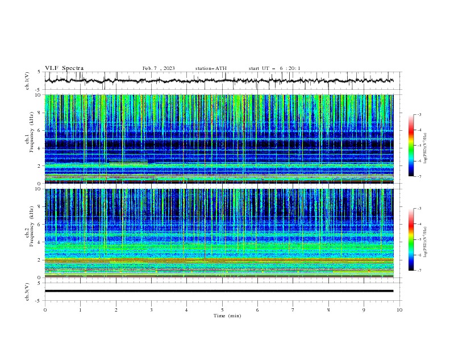Click the "7" tick on the Time axis
The width and height of the screenshot is (450, 348).
point(293,310)
